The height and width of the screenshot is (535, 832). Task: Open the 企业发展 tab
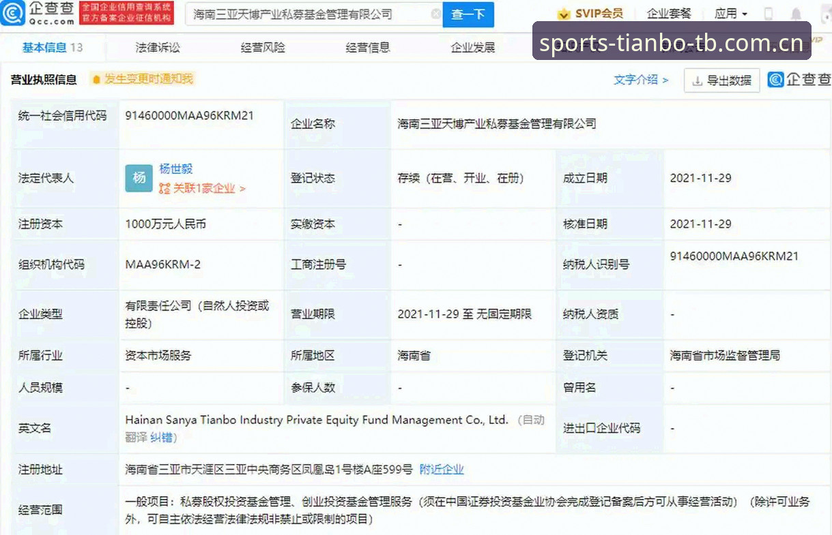point(473,47)
